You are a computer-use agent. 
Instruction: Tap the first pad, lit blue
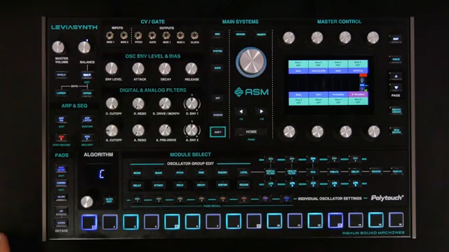click(89, 223)
